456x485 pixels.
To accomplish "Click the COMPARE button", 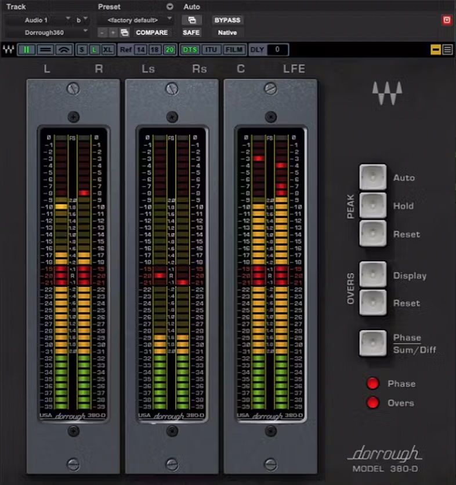I will (x=151, y=32).
